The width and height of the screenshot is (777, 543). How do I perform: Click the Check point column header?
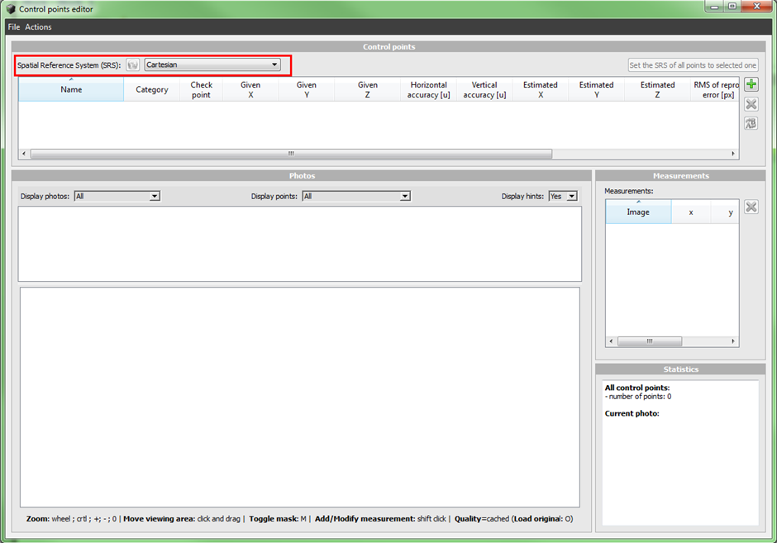(201, 90)
